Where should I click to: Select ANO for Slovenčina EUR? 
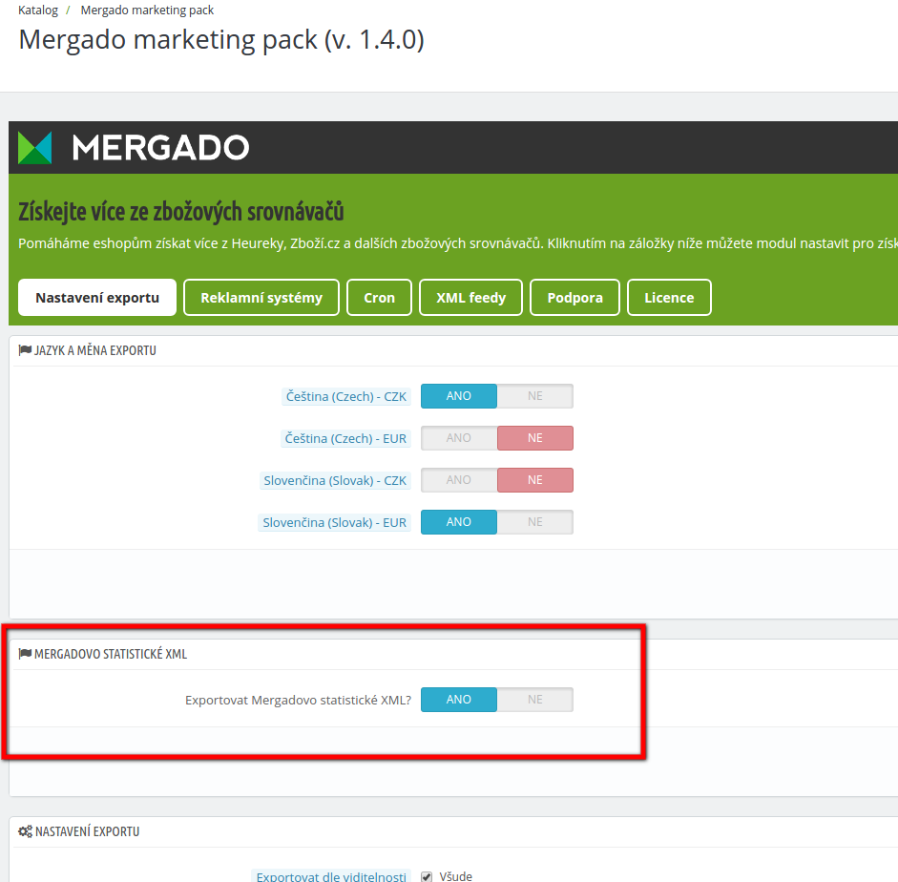(459, 522)
